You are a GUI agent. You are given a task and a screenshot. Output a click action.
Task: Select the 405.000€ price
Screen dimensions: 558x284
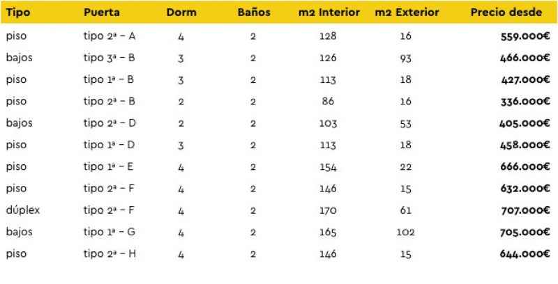pos(525,123)
